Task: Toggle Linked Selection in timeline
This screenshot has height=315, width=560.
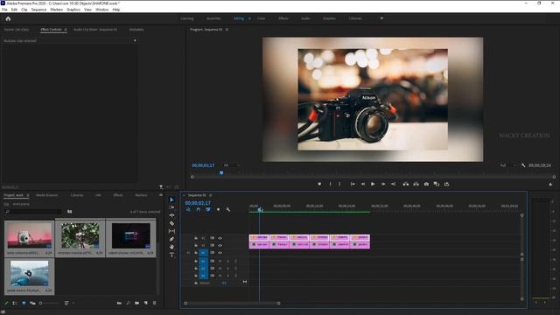Action: point(208,210)
